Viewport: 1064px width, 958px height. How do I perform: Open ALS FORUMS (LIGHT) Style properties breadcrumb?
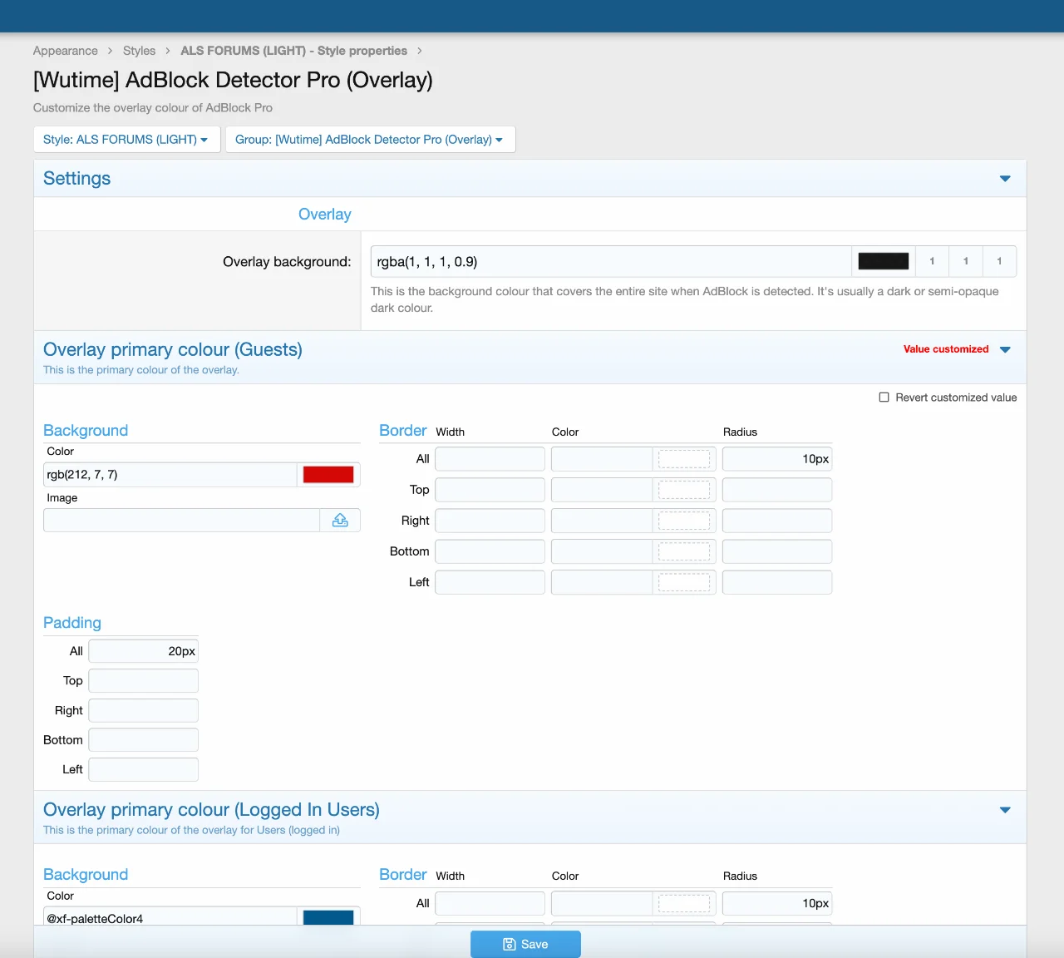(x=293, y=51)
